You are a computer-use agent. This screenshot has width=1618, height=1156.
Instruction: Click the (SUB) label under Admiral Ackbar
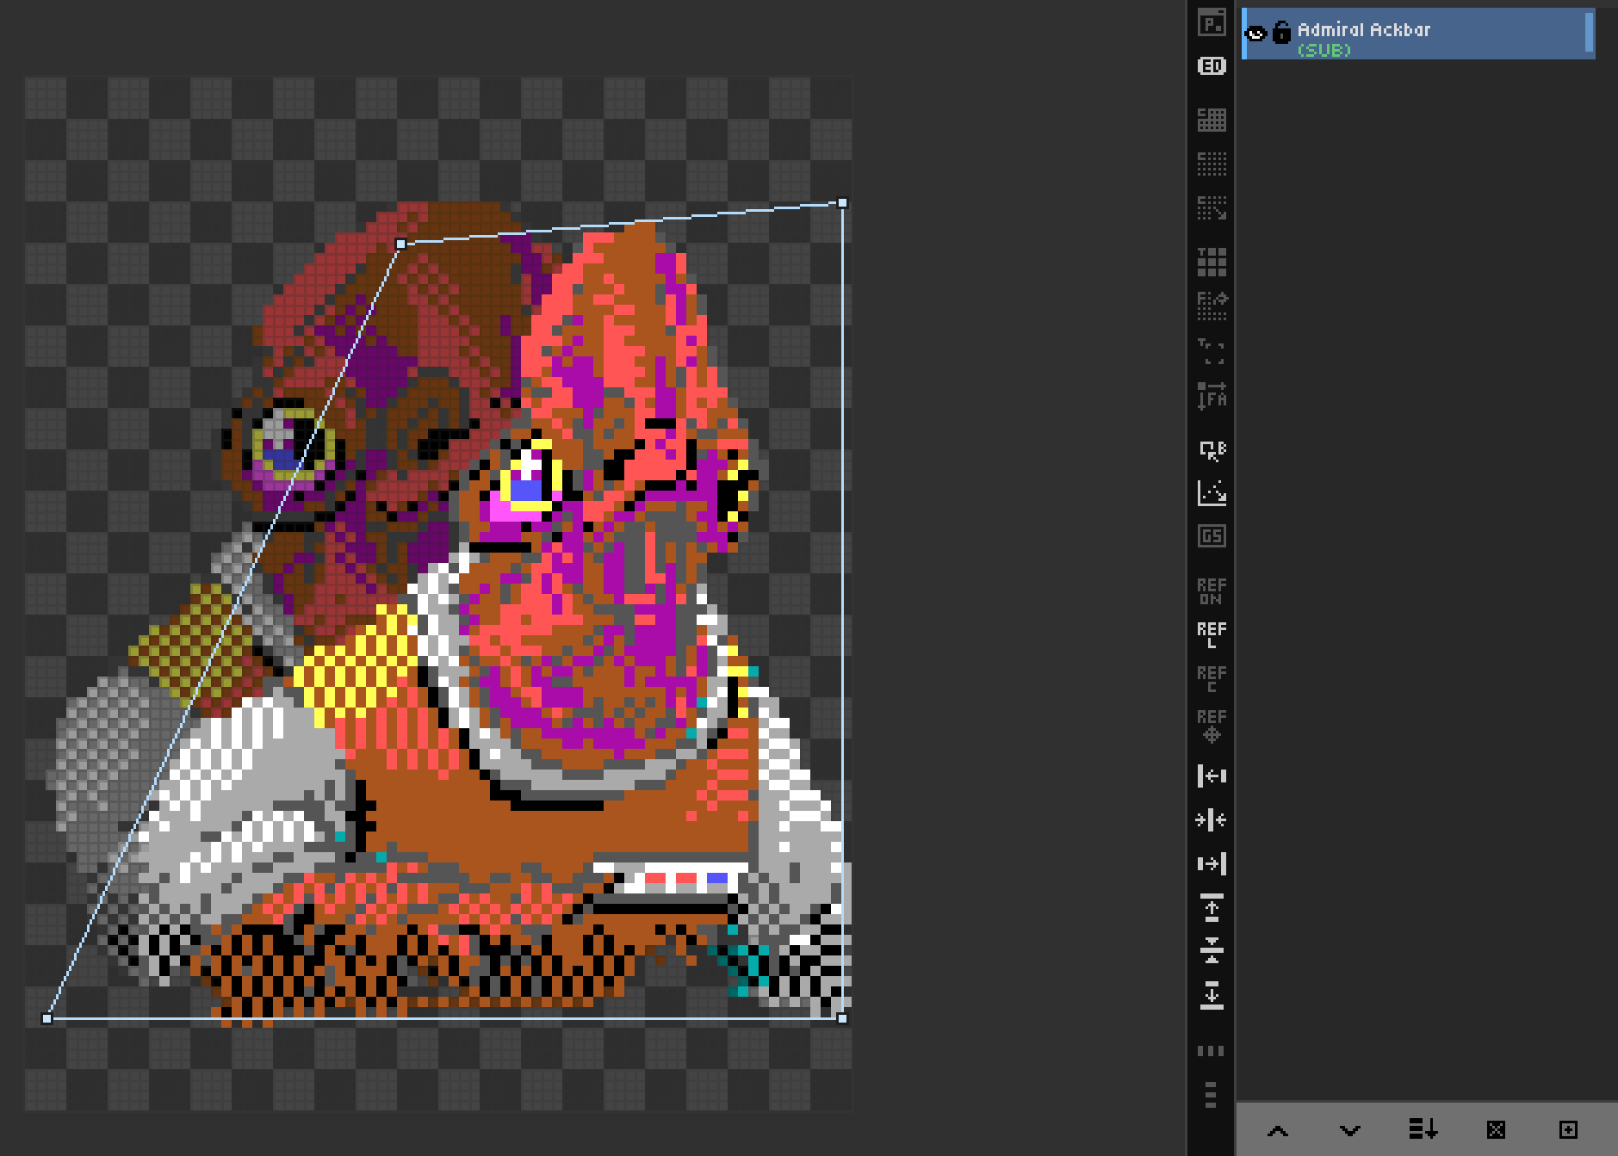[x=1324, y=50]
